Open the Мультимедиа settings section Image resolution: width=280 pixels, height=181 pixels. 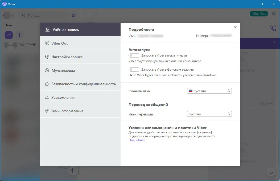[80, 70]
